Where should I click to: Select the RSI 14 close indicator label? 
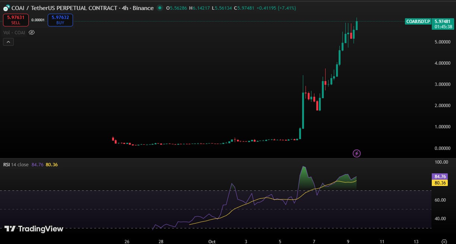coord(16,164)
